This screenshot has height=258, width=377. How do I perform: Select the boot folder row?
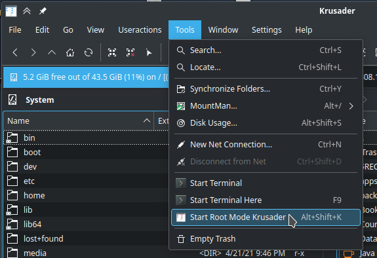[86, 153]
